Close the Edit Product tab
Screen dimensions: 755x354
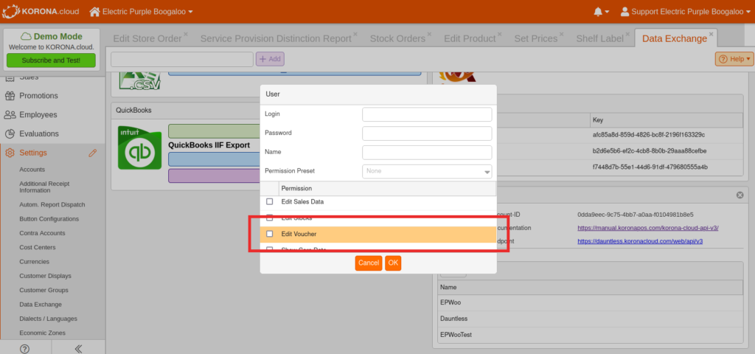point(499,34)
